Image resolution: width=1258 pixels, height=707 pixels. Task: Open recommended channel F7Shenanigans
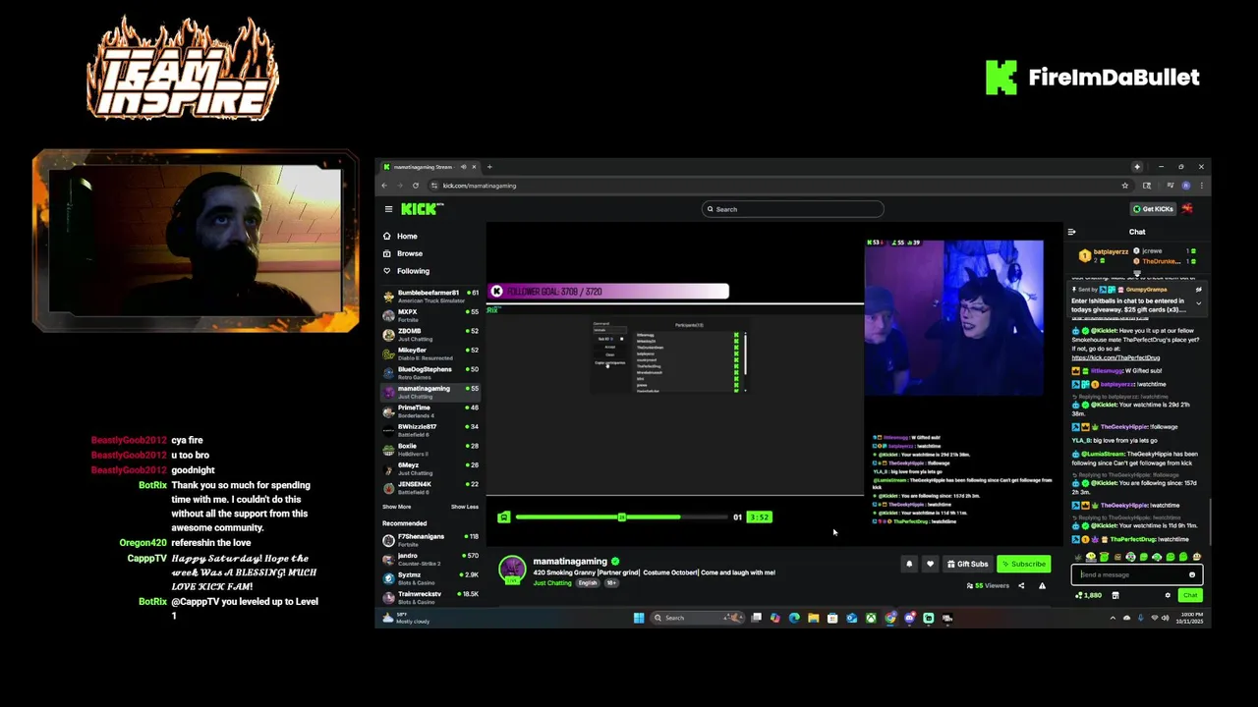point(430,539)
